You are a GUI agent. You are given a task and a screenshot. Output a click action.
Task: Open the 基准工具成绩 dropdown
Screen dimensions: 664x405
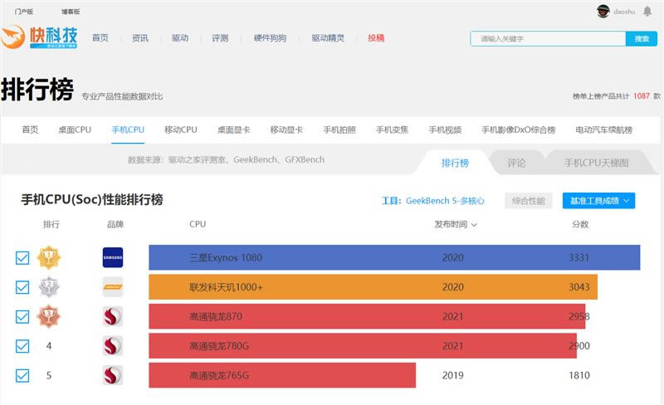click(598, 201)
